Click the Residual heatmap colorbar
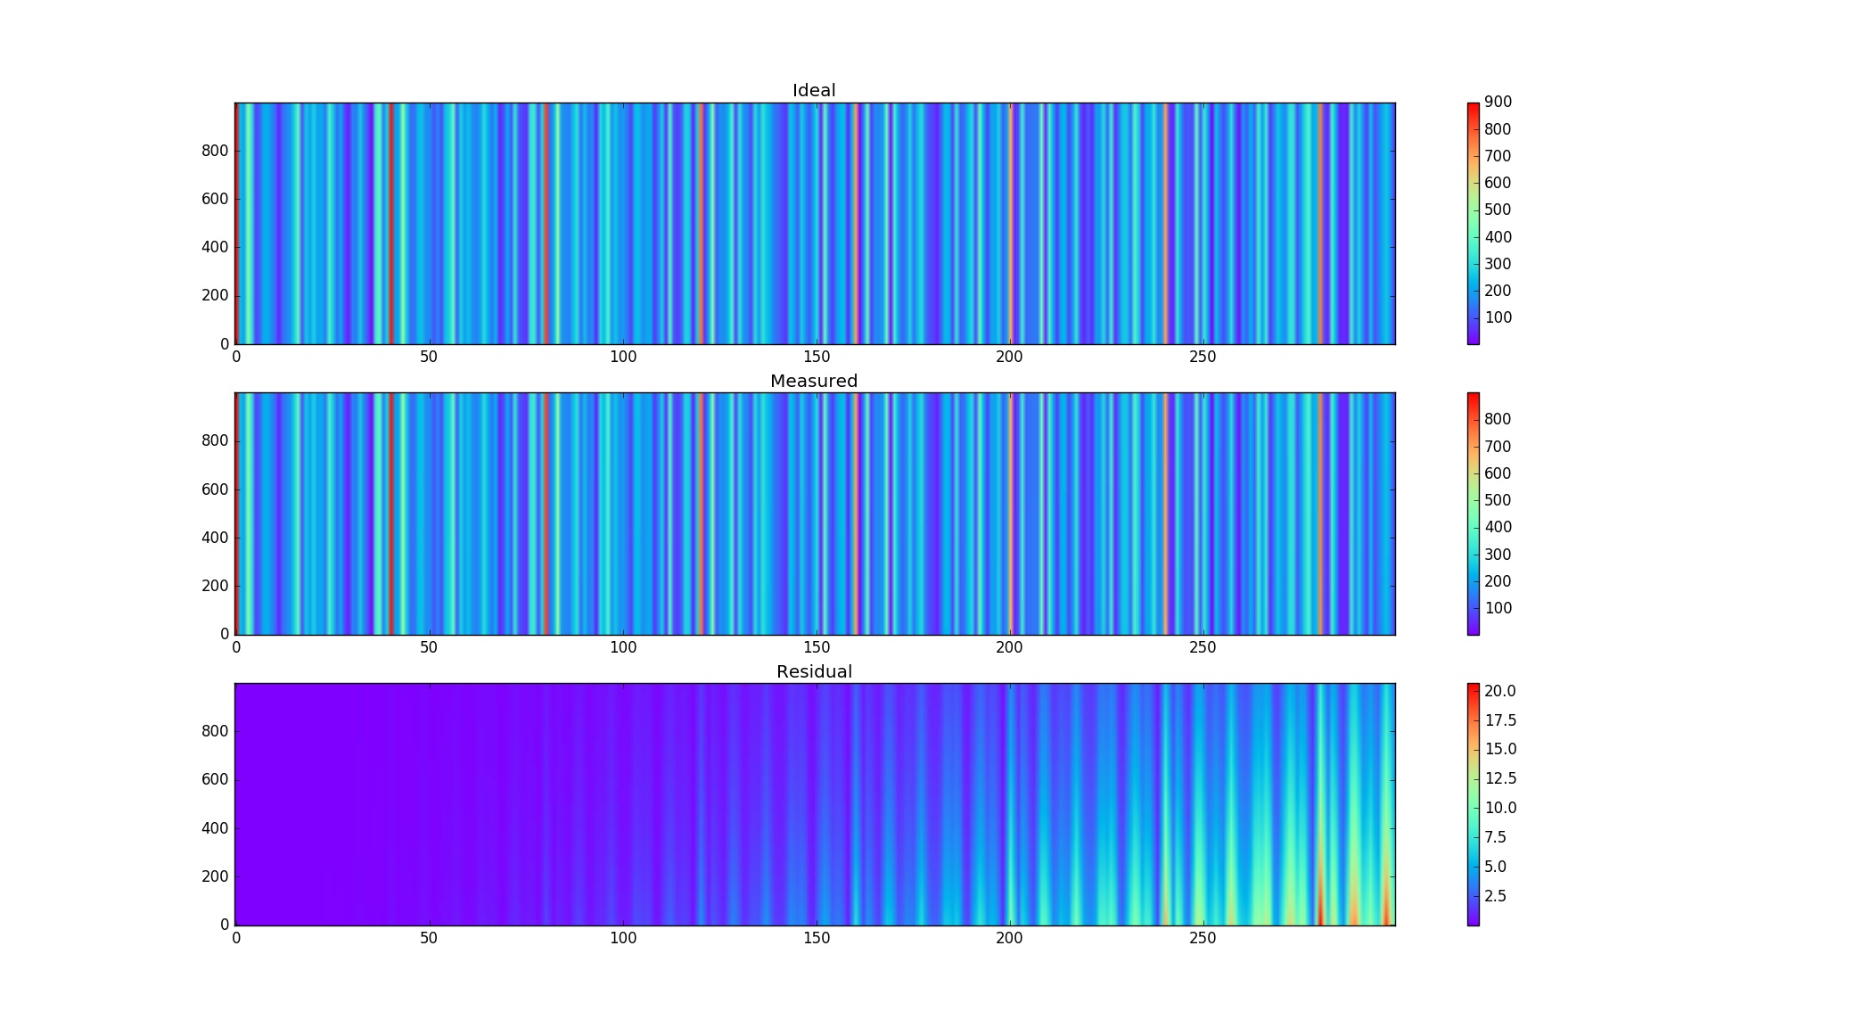The image size is (1872, 1028). pyautogui.click(x=1473, y=804)
